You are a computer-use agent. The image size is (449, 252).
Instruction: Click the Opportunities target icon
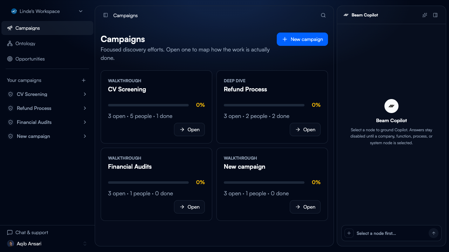10,59
